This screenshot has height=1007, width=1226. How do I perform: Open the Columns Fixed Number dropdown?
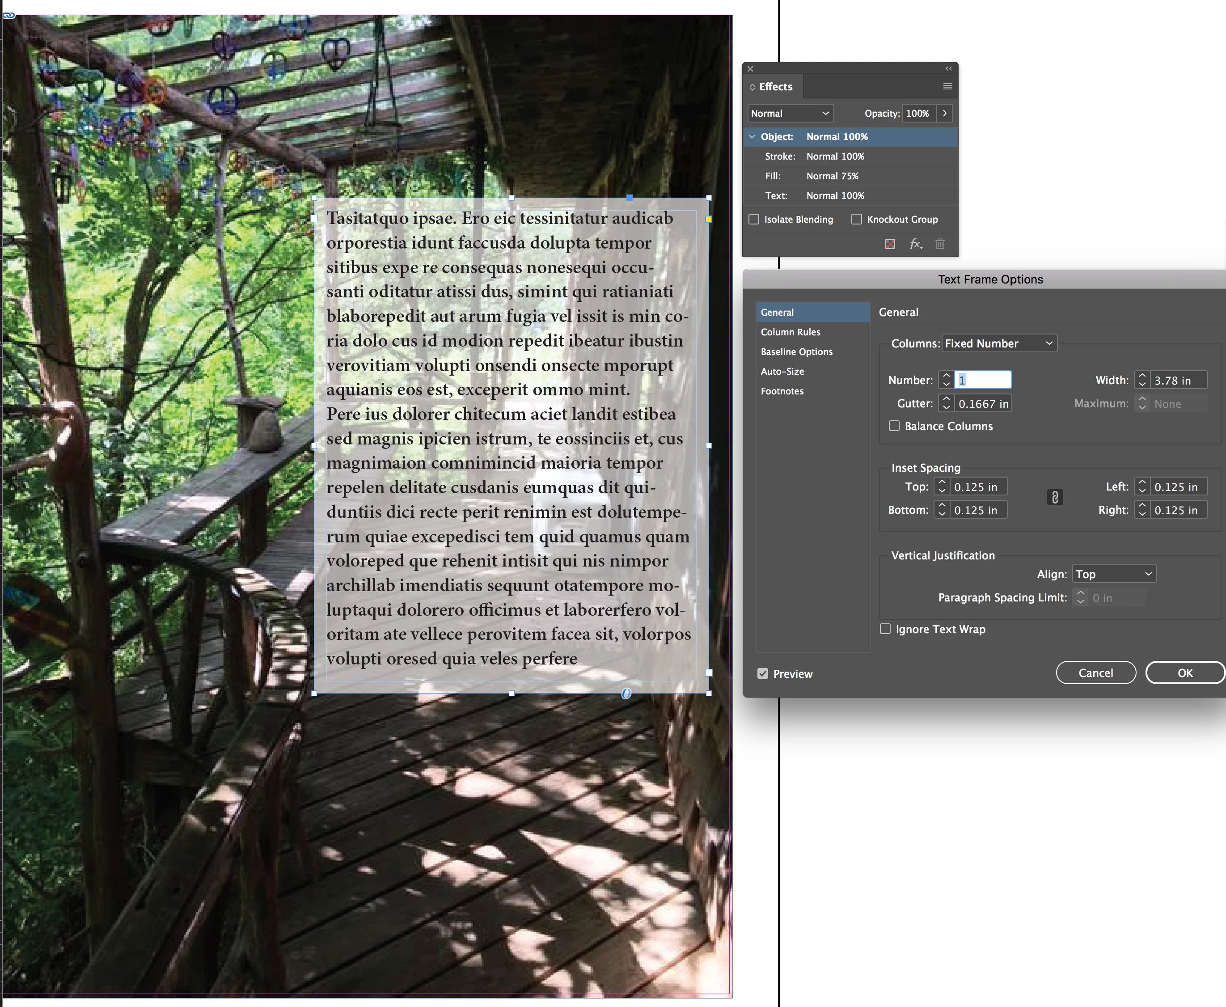coord(999,343)
